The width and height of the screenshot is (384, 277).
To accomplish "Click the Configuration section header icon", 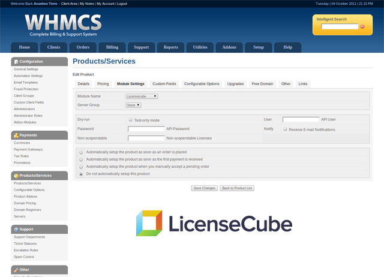I will click(x=16, y=62).
